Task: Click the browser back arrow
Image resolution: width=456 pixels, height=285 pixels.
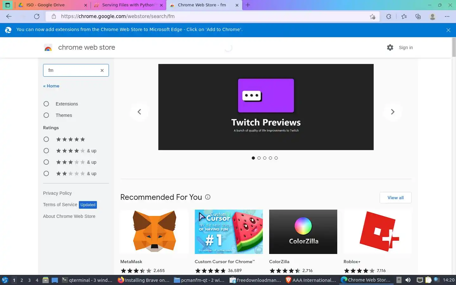Action: coord(9,16)
